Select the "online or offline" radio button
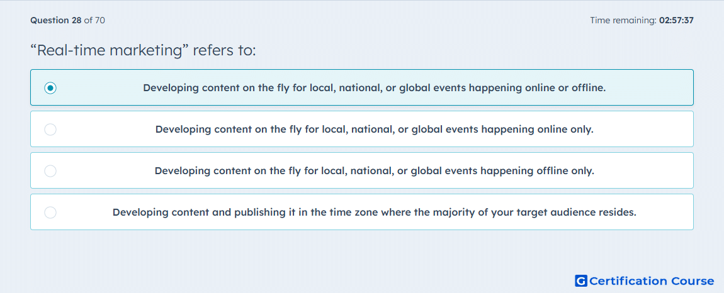This screenshot has width=724, height=293. (50, 87)
